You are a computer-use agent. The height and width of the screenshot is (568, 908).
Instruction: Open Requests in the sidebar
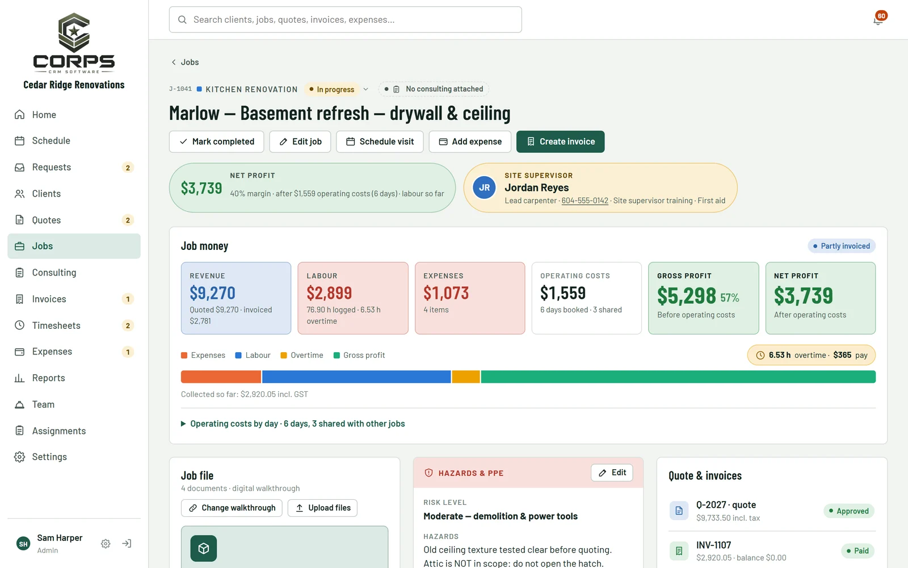tap(74, 167)
